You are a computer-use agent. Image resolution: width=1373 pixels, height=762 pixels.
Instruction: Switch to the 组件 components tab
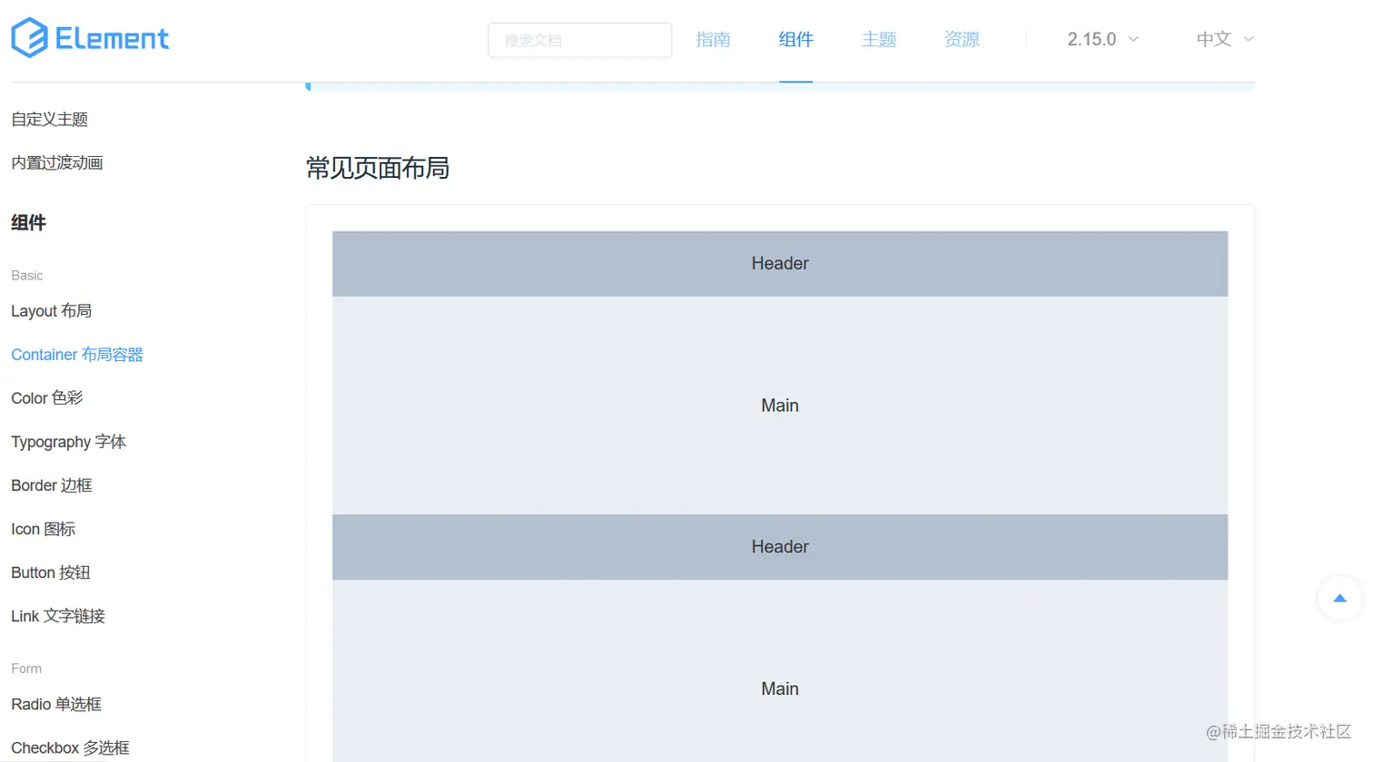point(795,39)
